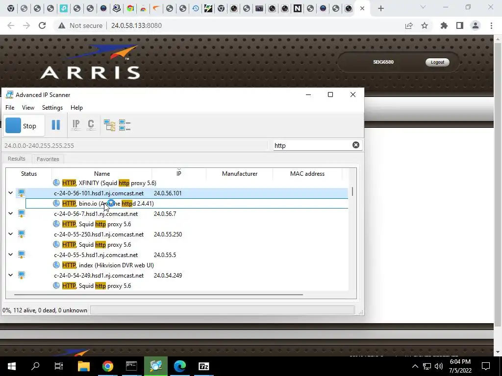Sort by the Status column header
The image size is (502, 376).
pos(29,174)
